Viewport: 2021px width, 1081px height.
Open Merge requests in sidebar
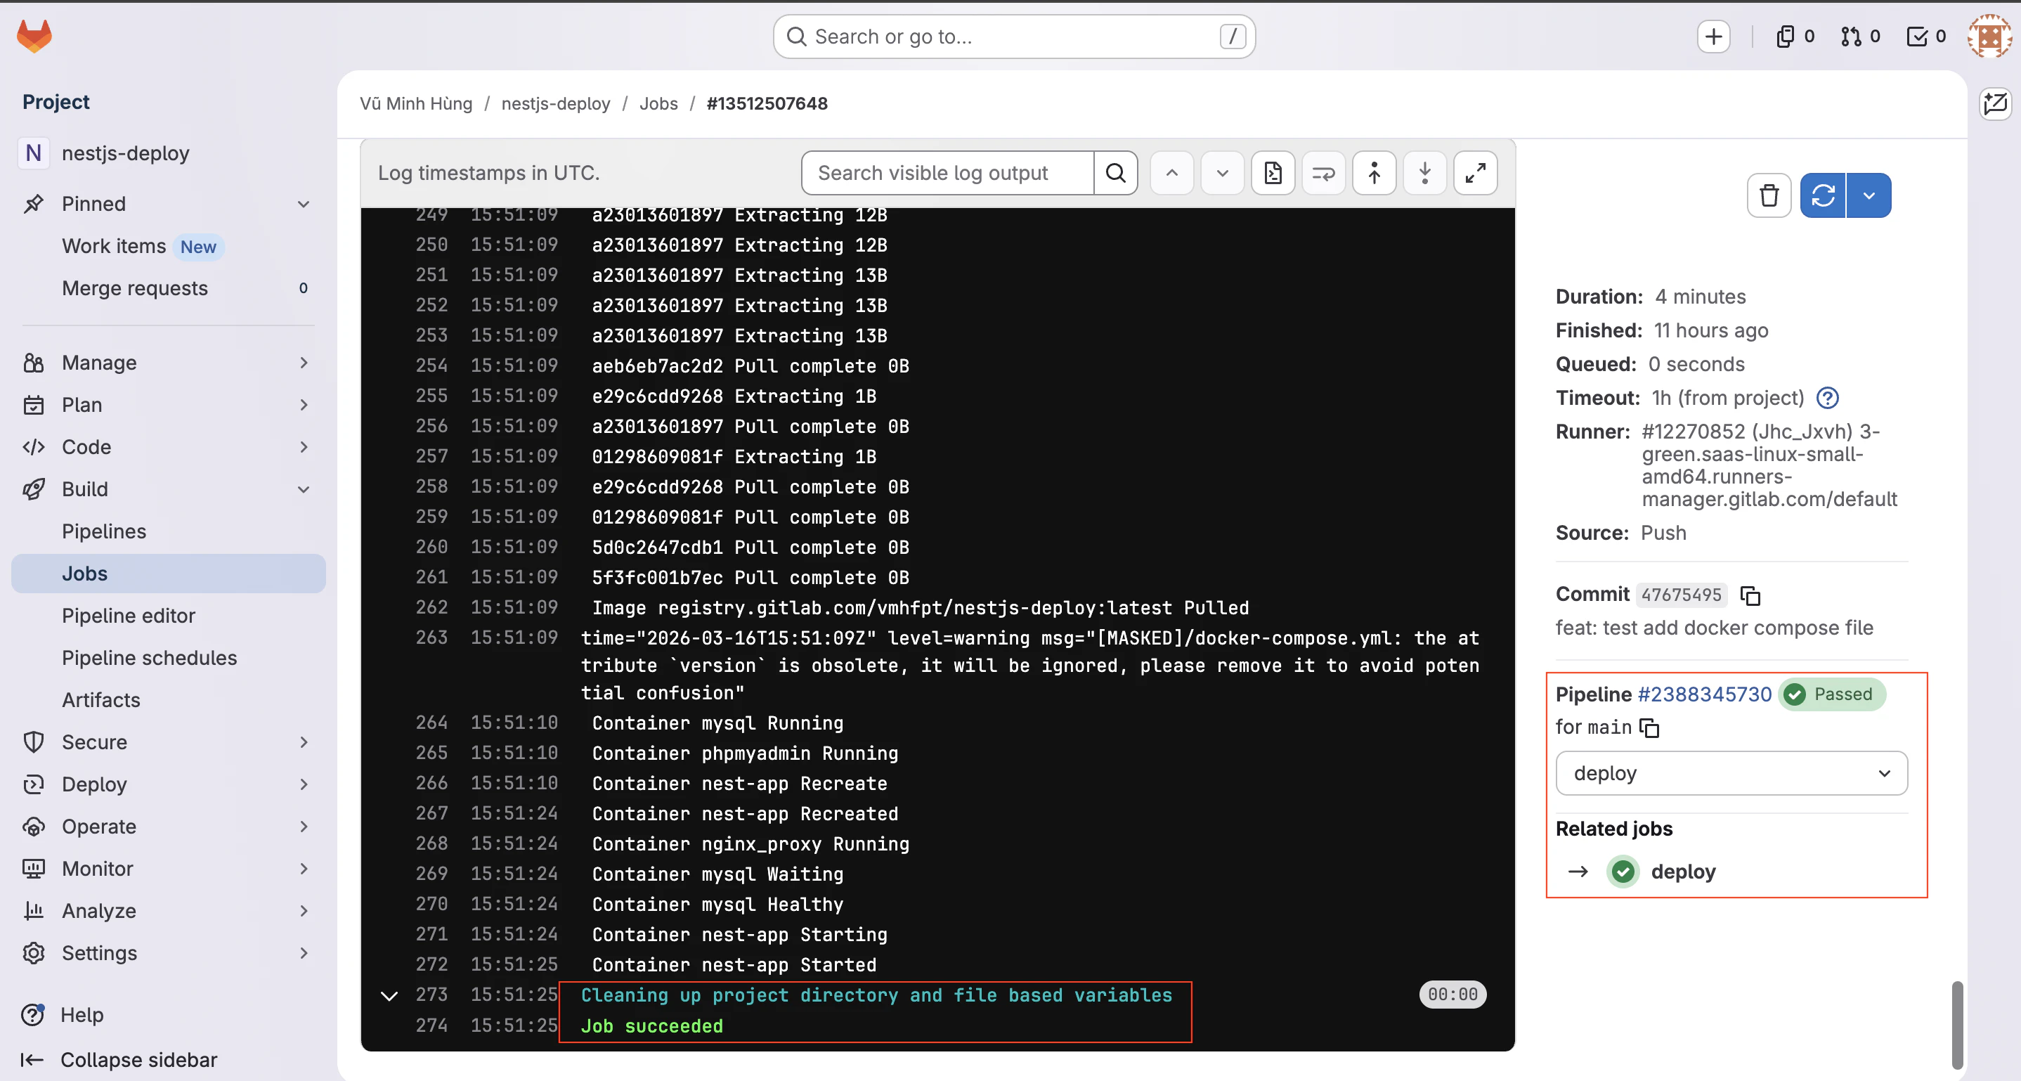click(x=168, y=289)
